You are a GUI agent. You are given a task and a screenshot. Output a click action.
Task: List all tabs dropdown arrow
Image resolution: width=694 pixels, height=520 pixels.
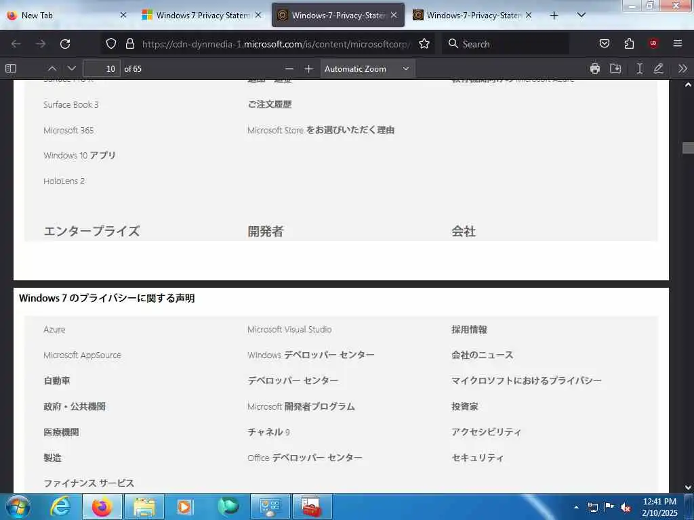[x=581, y=16]
